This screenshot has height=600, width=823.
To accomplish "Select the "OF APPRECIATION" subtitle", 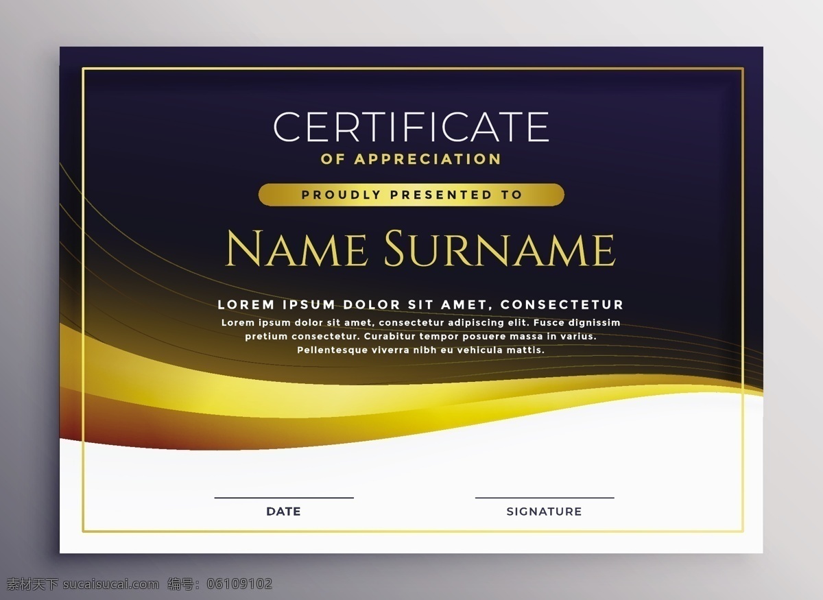I will click(411, 159).
